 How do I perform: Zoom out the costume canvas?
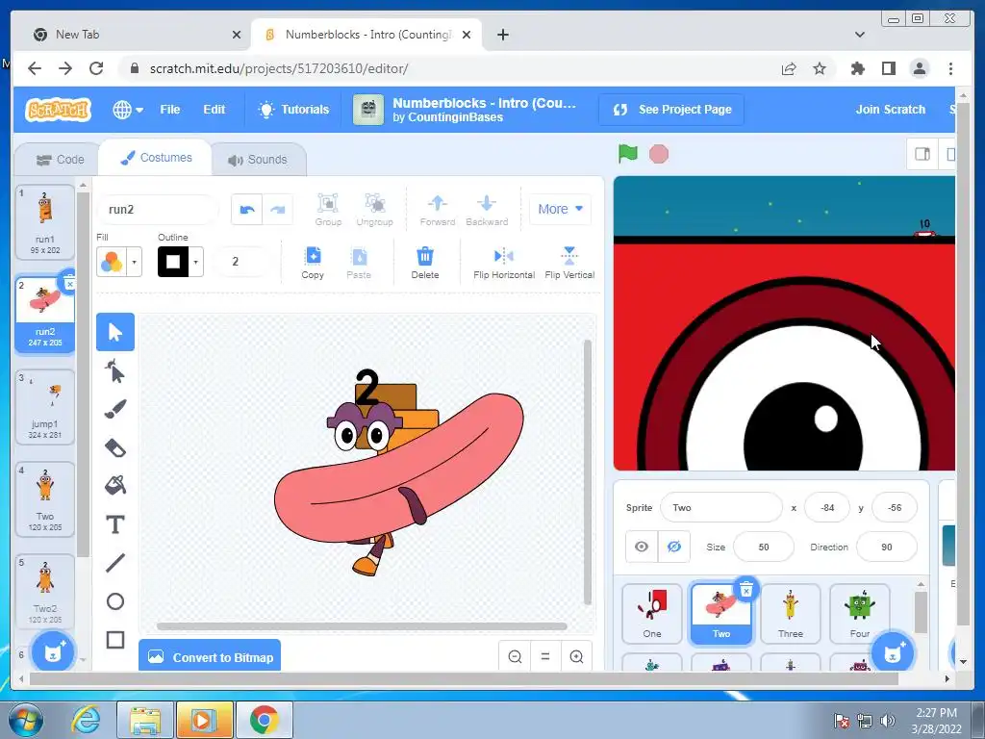point(515,656)
